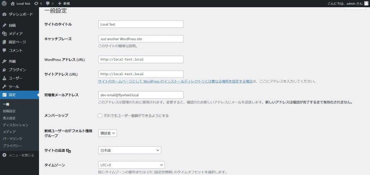Viewport: 370px width, 175px height.
Task: Click the ダッシュボード gauge icon
Action: point(4,14)
